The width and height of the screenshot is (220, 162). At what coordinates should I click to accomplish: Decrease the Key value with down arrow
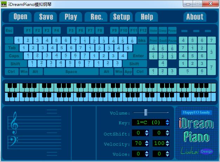167,124
